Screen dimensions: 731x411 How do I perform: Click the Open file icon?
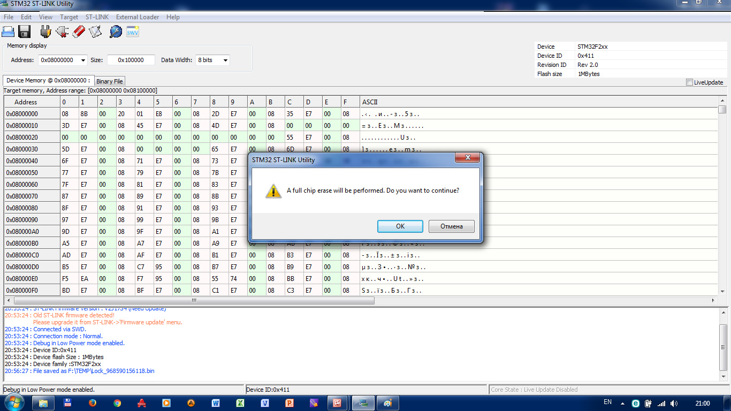(x=8, y=31)
